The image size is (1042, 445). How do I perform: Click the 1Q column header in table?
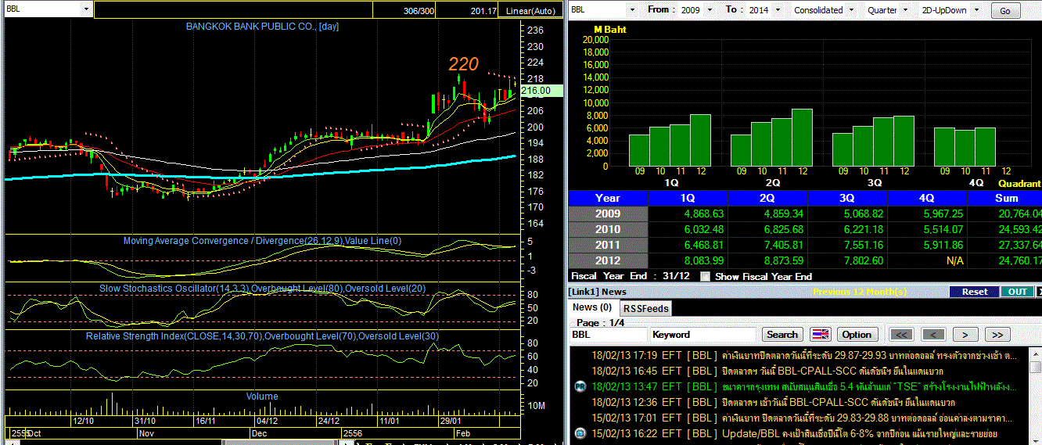(688, 198)
